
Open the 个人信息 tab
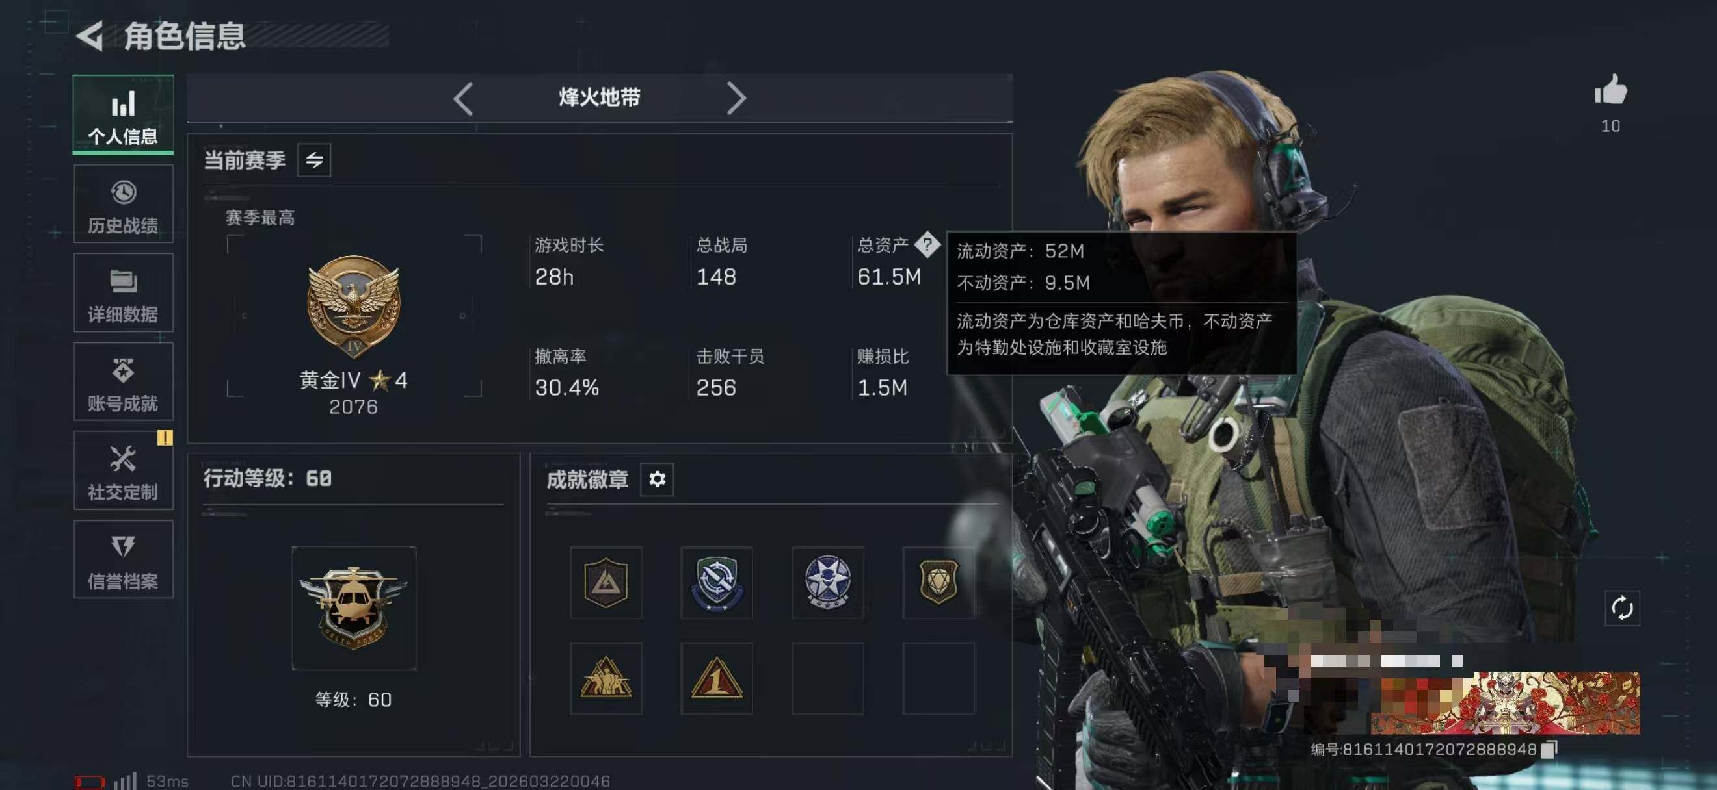click(124, 114)
